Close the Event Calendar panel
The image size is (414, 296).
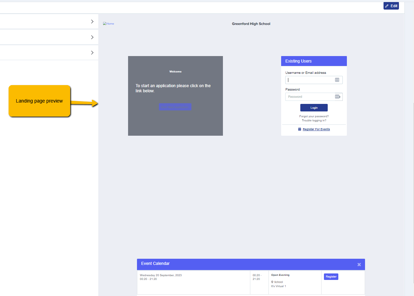click(359, 265)
